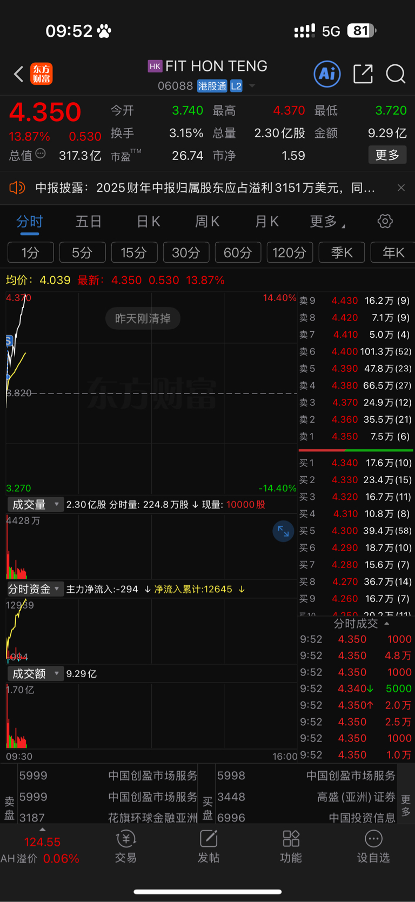415x902 pixels.
Task: Tap the 昨天刚清掉 comment bubble
Action: click(x=143, y=318)
